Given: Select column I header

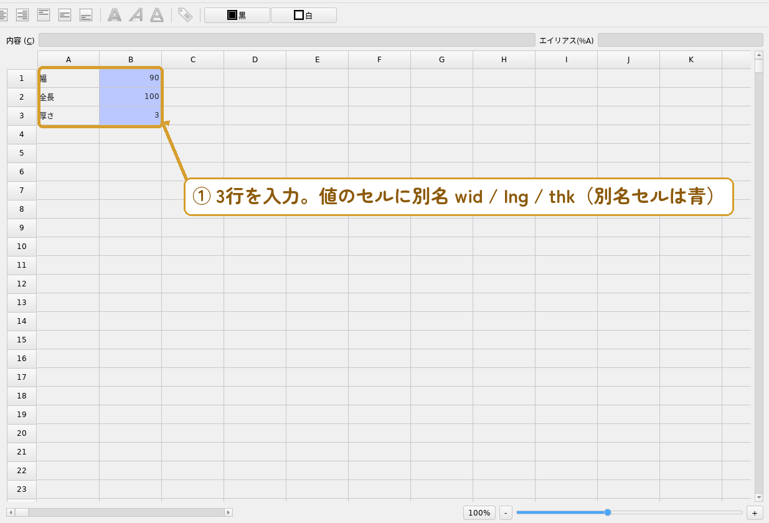Looking at the screenshot, I should [x=567, y=60].
